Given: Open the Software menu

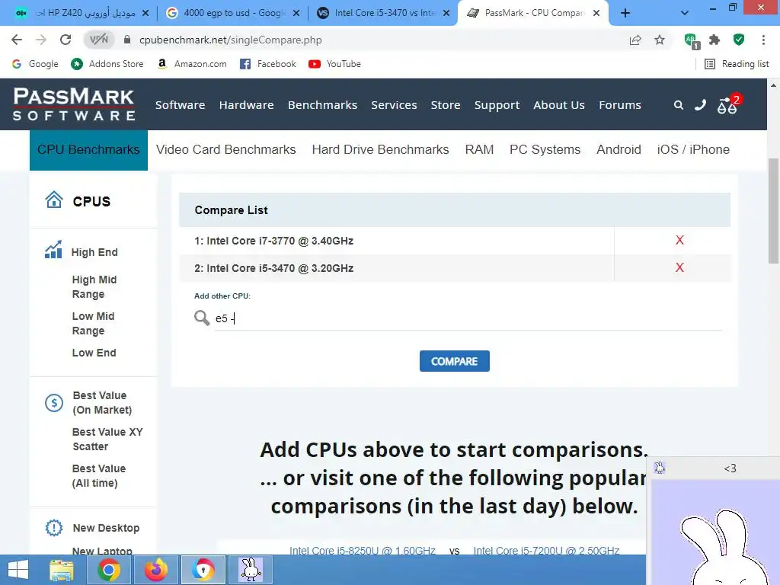Looking at the screenshot, I should tap(180, 105).
